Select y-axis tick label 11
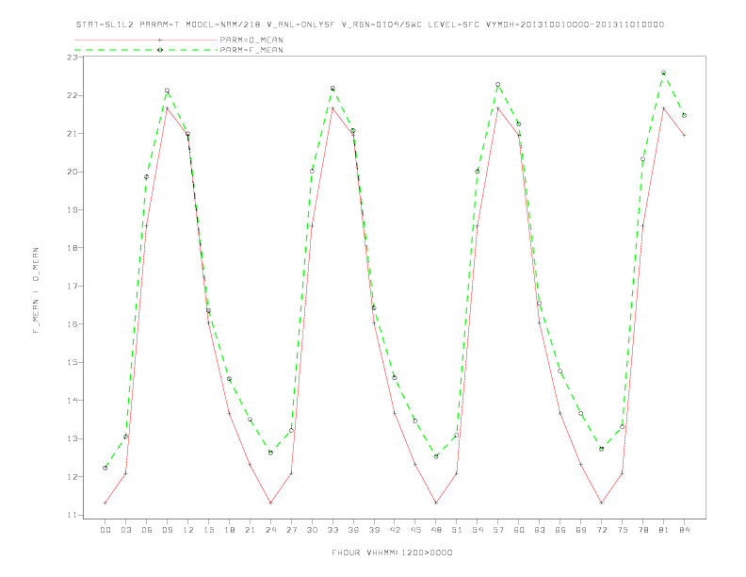 pos(73,515)
